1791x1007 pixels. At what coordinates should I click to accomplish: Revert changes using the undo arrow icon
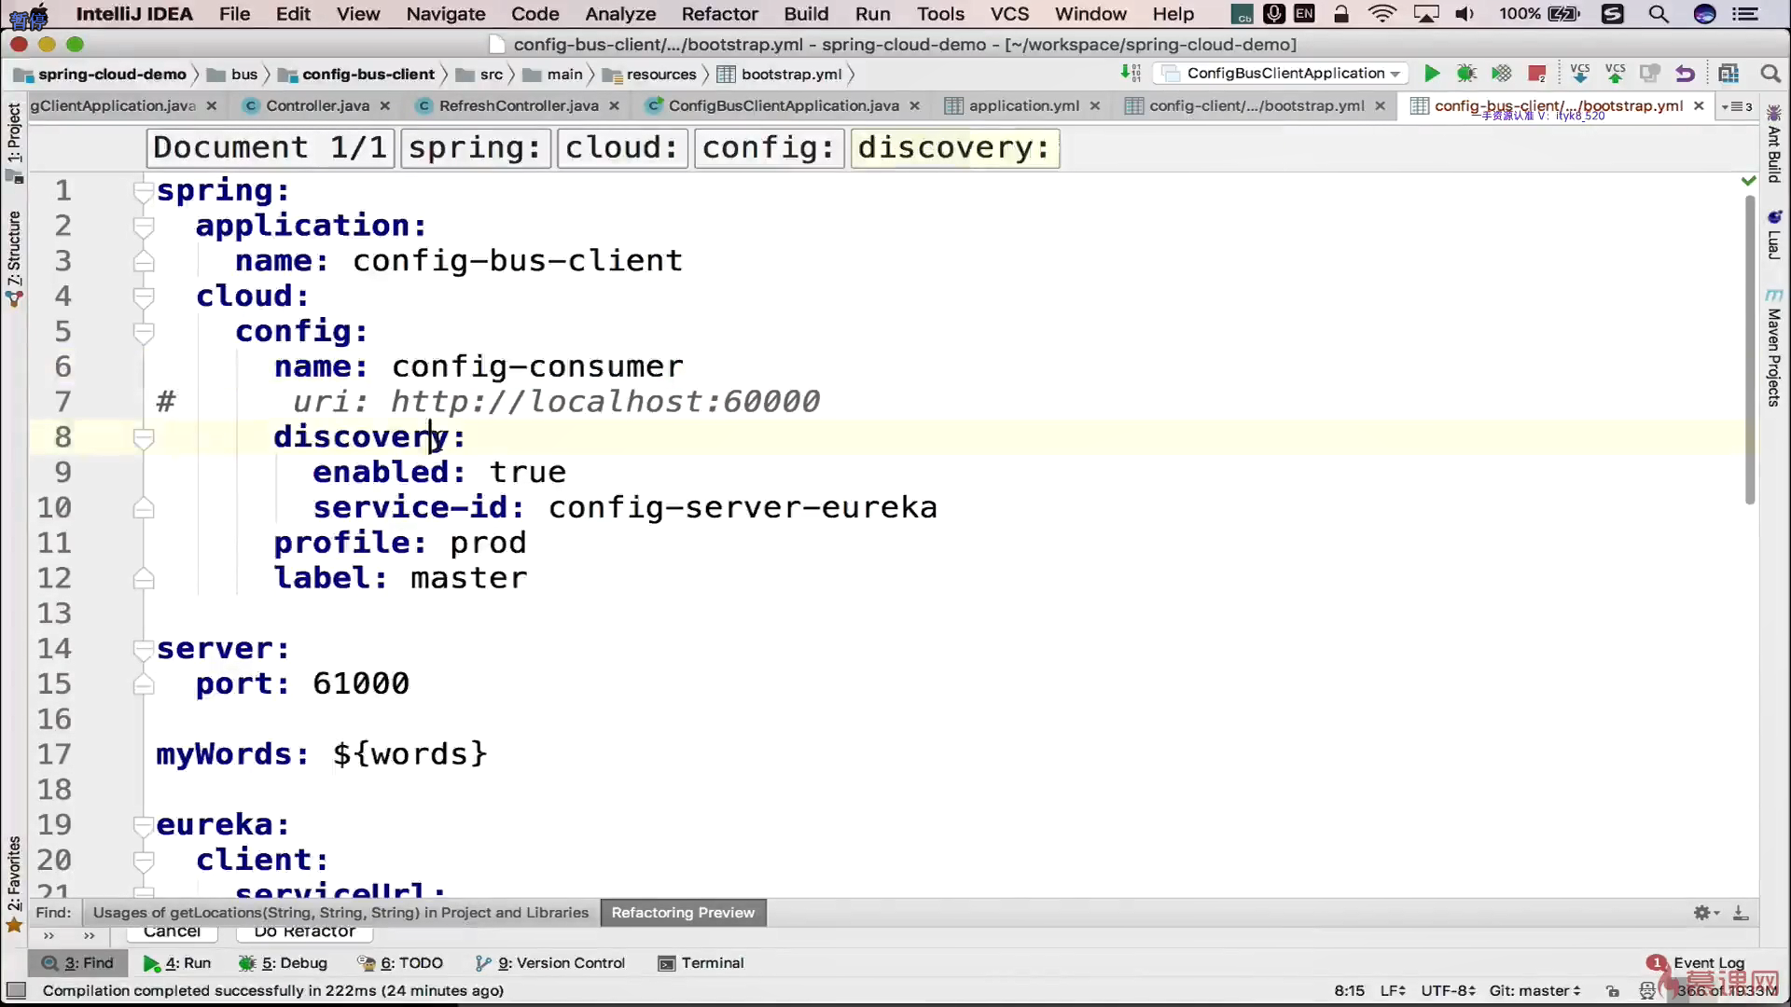pyautogui.click(x=1685, y=74)
